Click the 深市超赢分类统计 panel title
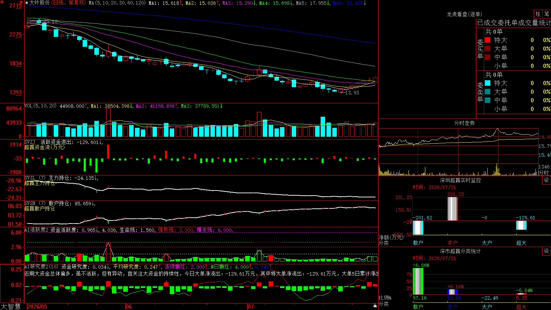This screenshot has height=310, width=551. coord(460,251)
